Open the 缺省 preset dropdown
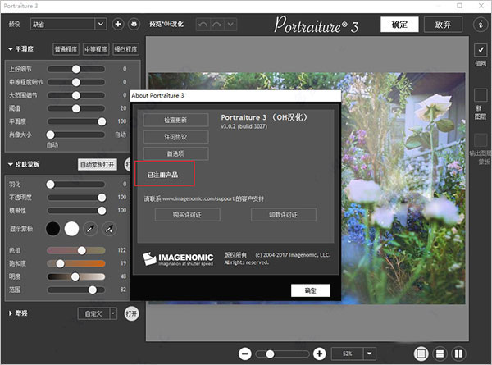 pyautogui.click(x=66, y=25)
